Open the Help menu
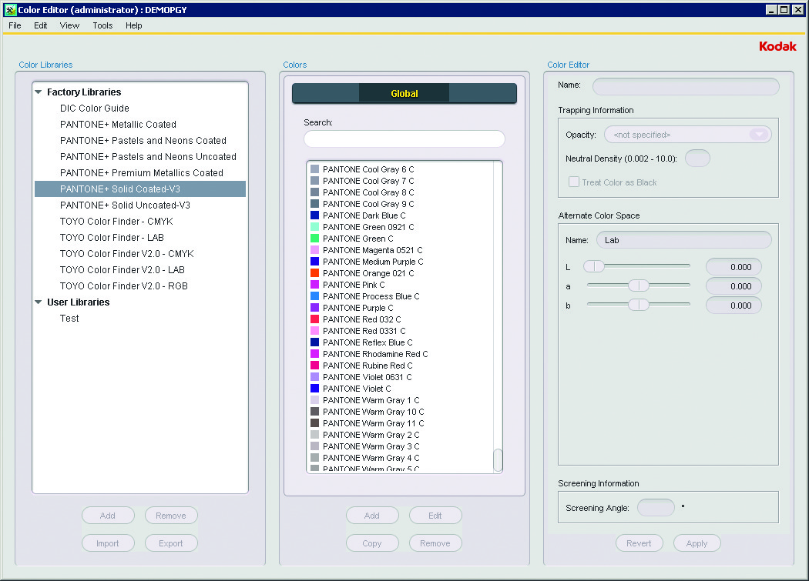The width and height of the screenshot is (809, 581). pyautogui.click(x=134, y=25)
